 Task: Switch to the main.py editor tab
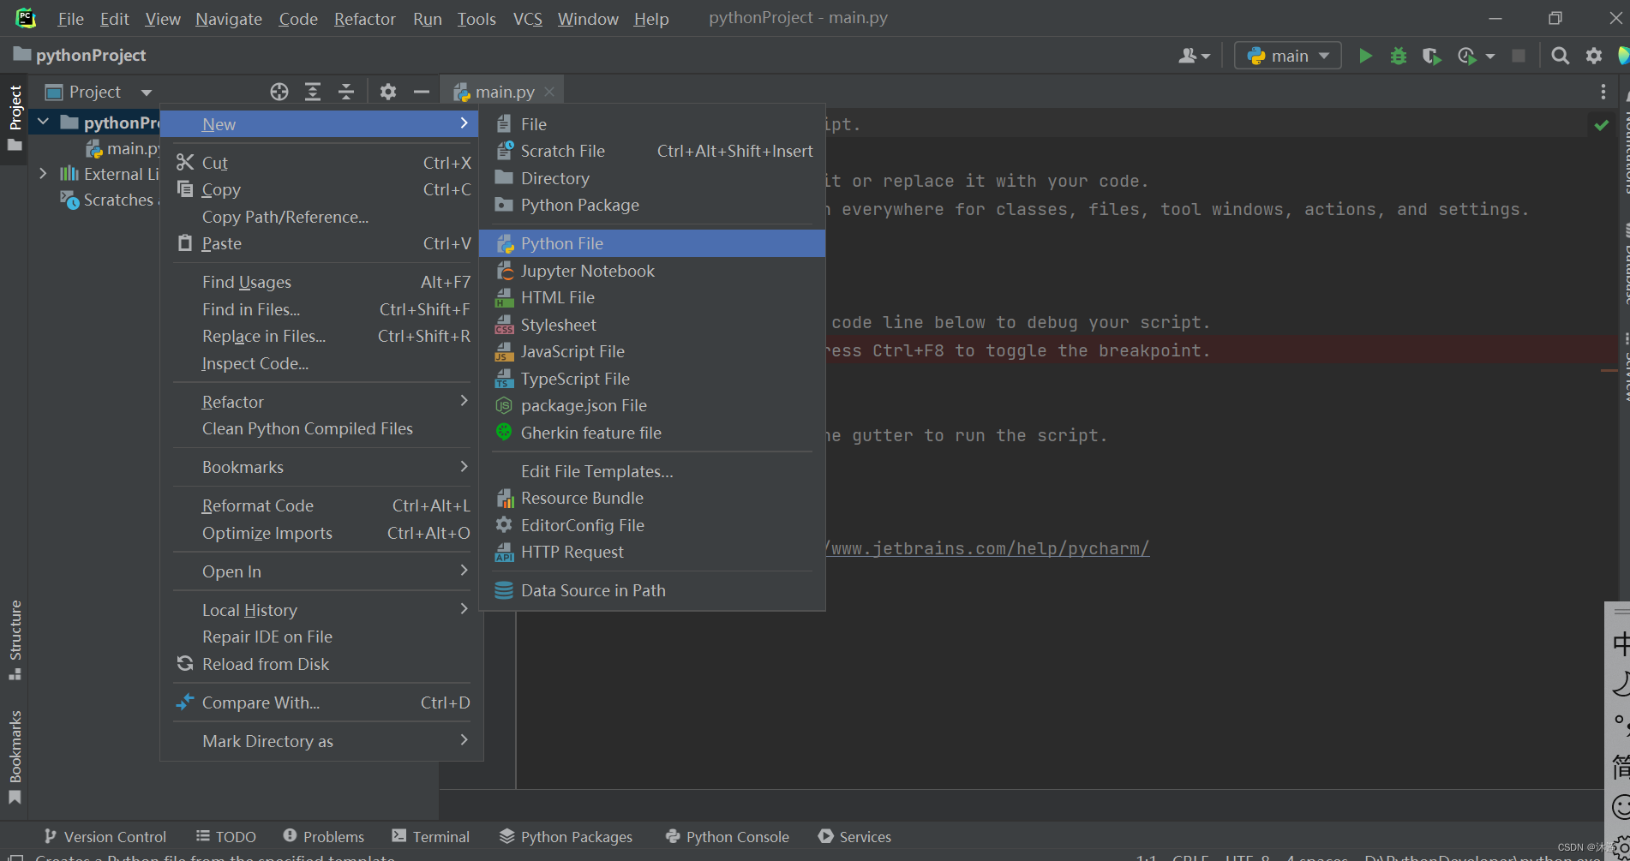point(504,91)
